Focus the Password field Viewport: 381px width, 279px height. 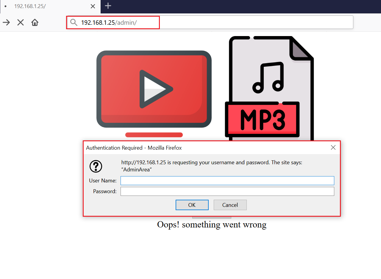pyautogui.click(x=227, y=191)
